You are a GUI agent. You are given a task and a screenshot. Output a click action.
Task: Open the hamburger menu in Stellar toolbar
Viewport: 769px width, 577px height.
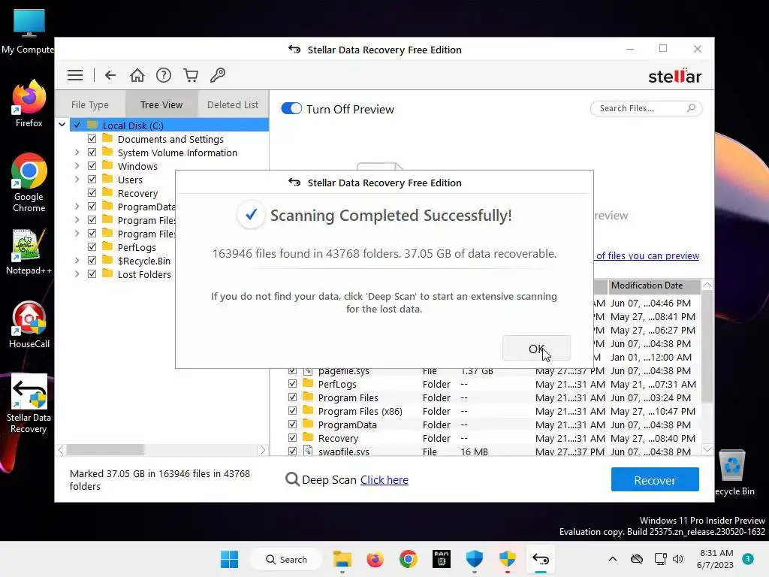coord(75,75)
